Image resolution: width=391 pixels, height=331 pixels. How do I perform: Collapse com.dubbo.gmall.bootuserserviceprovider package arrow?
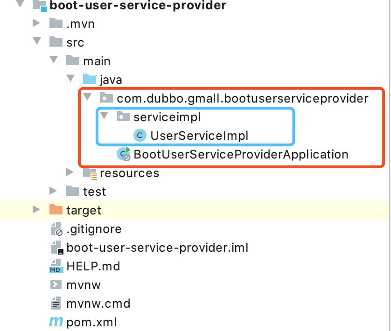pos(87,97)
